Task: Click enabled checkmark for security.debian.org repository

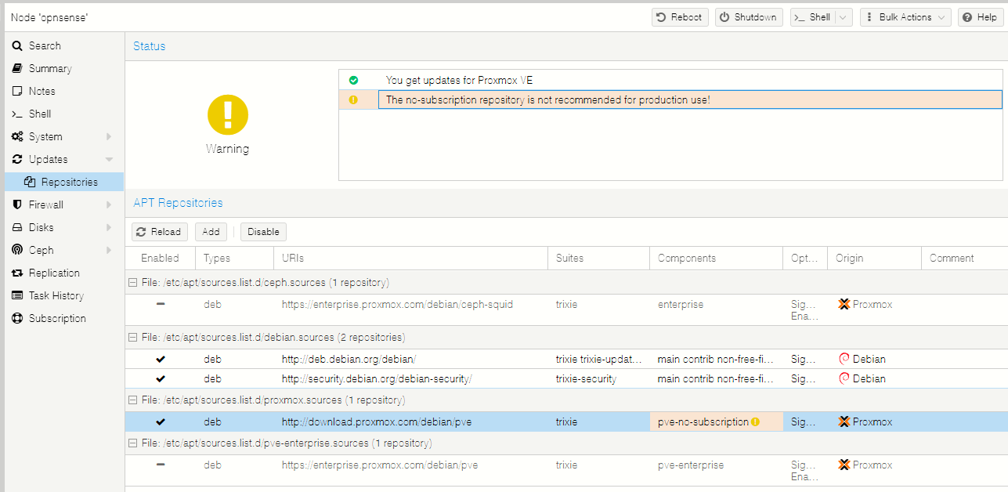Action: [161, 378]
